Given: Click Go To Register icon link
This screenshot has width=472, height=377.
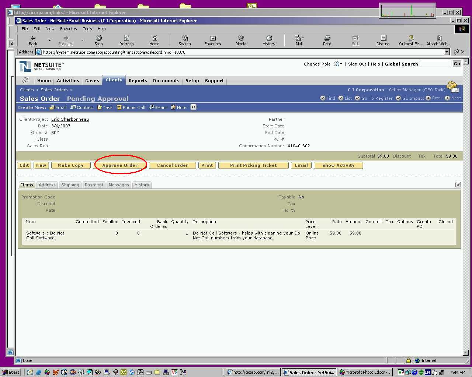Looking at the screenshot, I should click(x=374, y=98).
